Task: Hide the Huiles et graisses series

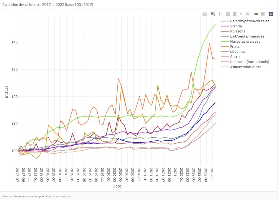Action: tap(245, 41)
